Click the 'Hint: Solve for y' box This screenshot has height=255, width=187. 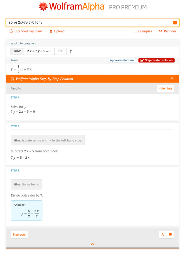26,185
